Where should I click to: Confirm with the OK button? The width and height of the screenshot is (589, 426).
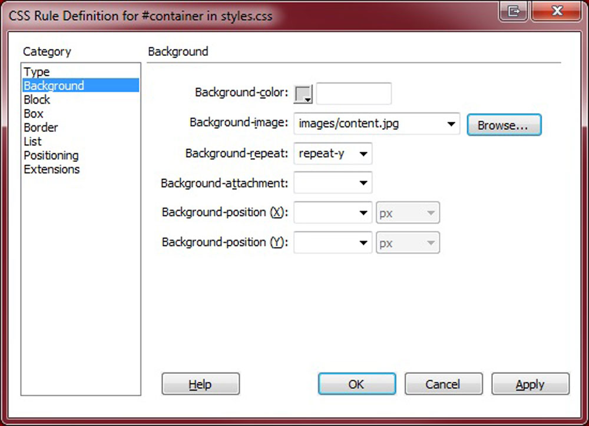point(356,384)
